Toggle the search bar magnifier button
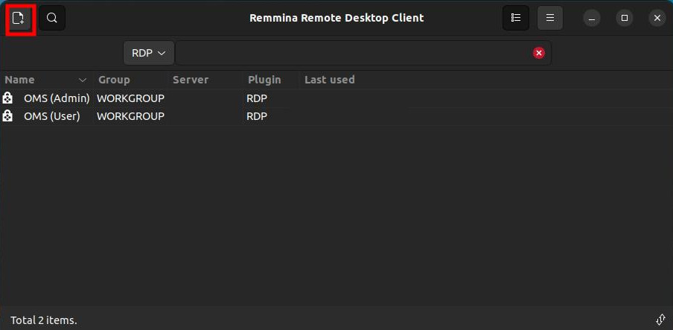 click(52, 18)
